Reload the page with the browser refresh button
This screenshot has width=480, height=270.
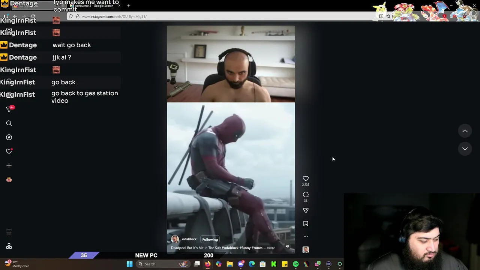coord(33,16)
